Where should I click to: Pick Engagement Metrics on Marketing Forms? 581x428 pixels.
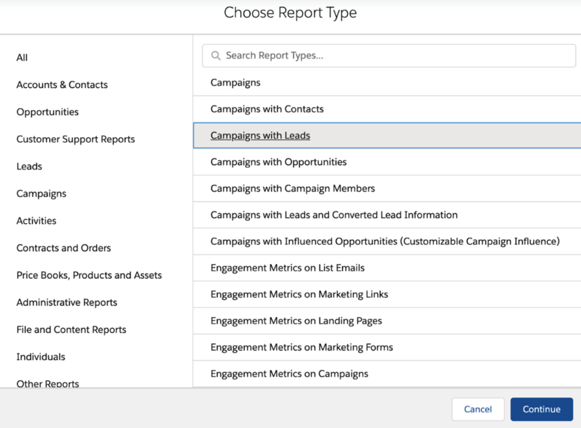click(387, 347)
